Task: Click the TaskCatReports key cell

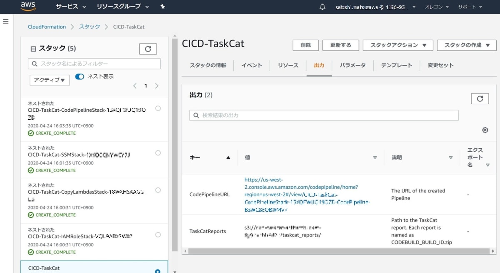Action: coord(207,231)
